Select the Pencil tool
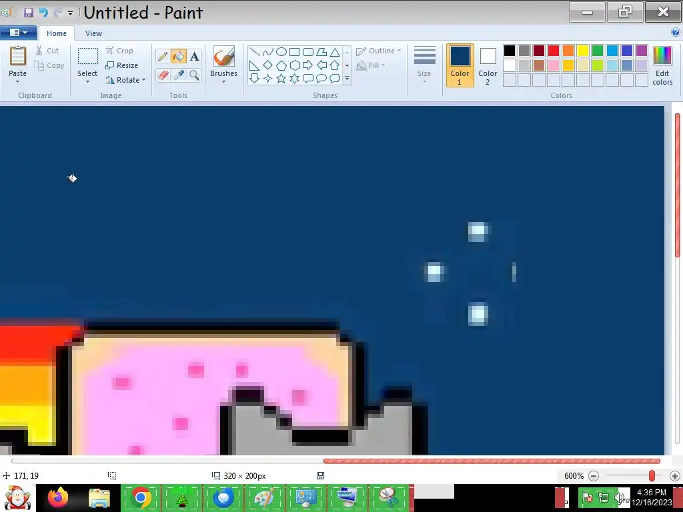Screen dimensions: 683x512 163,56
